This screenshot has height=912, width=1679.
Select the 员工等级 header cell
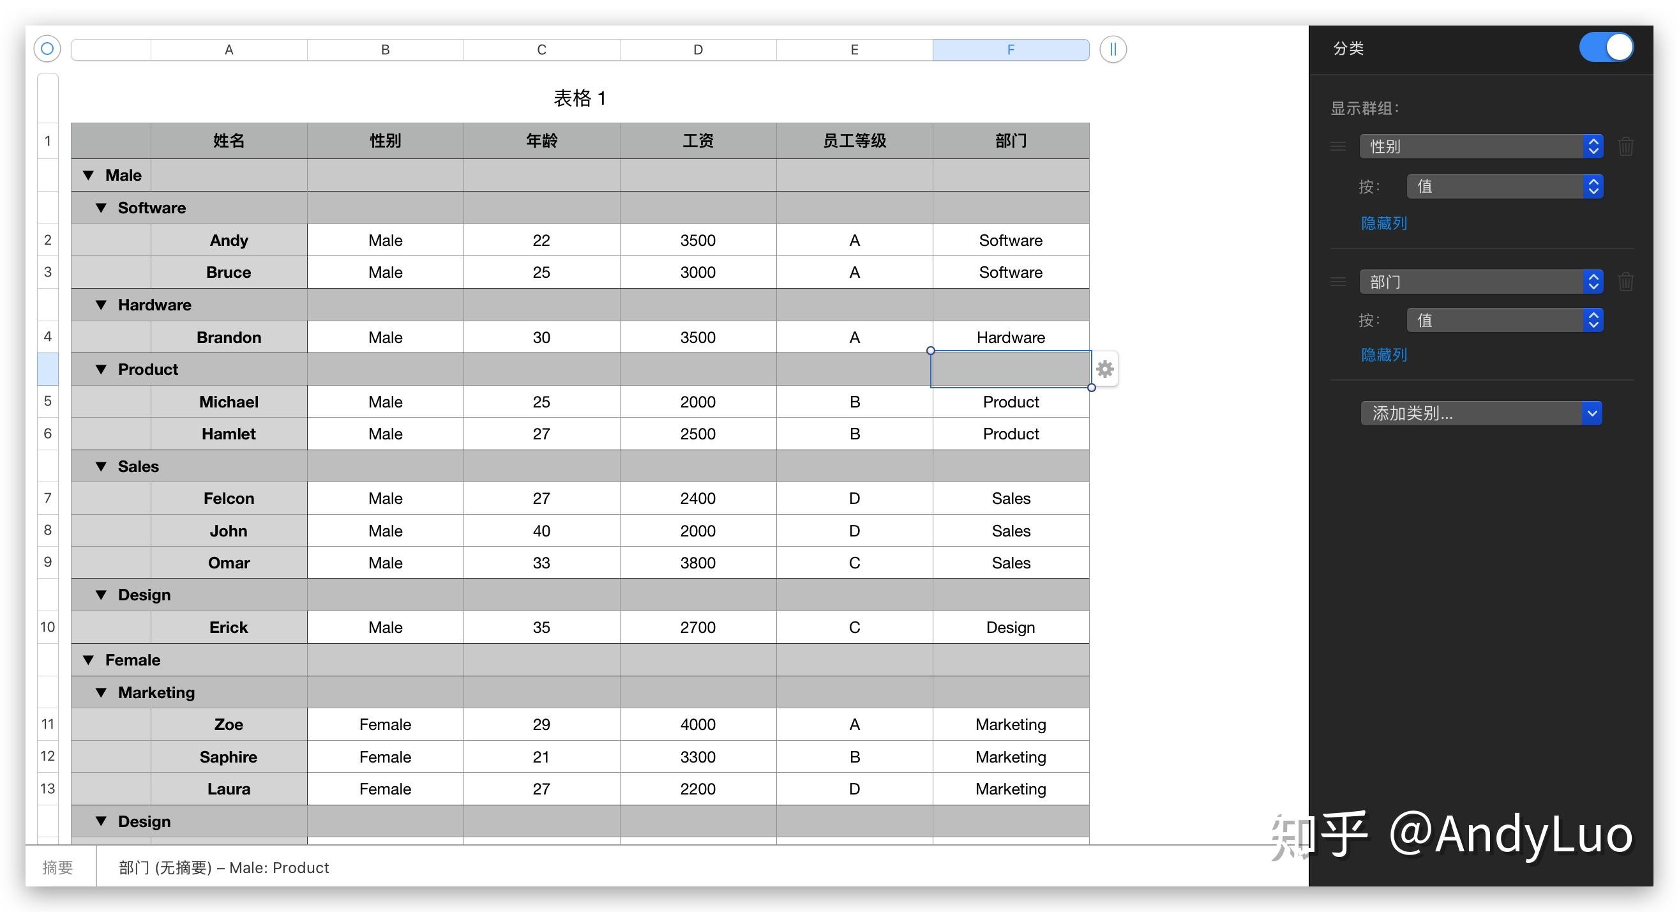[854, 141]
